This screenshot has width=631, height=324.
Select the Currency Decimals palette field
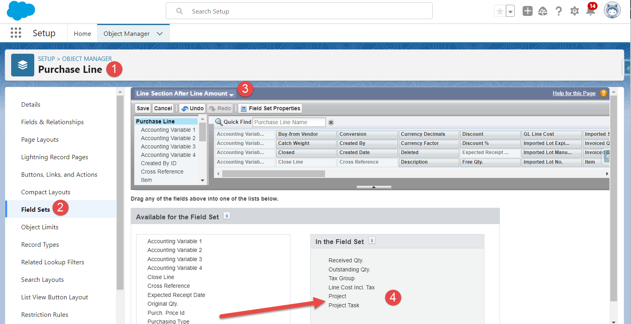pos(429,135)
